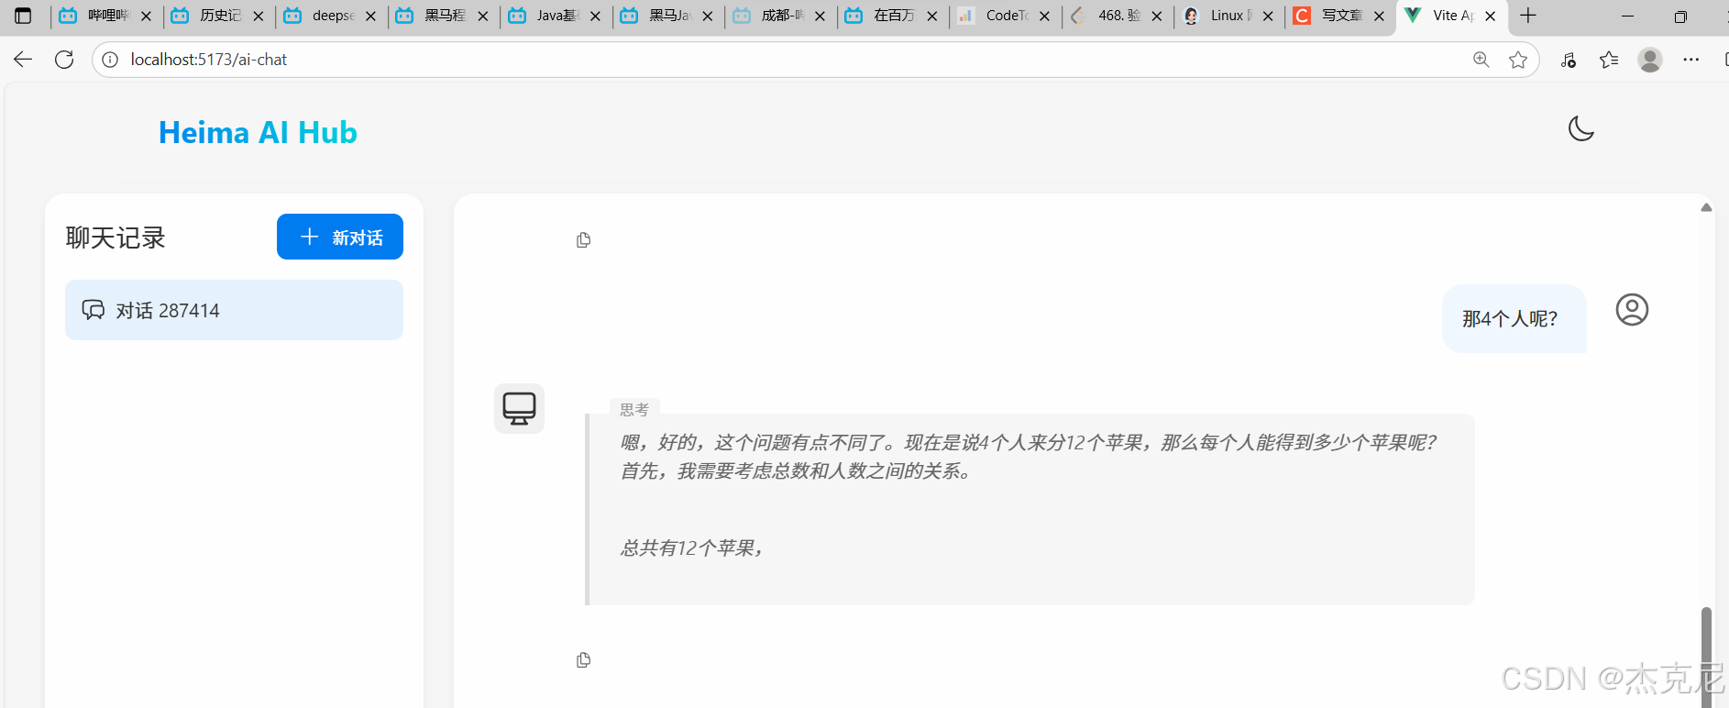This screenshot has width=1729, height=708.
Task: Toggle dark mode with the moon icon
Action: (1580, 128)
